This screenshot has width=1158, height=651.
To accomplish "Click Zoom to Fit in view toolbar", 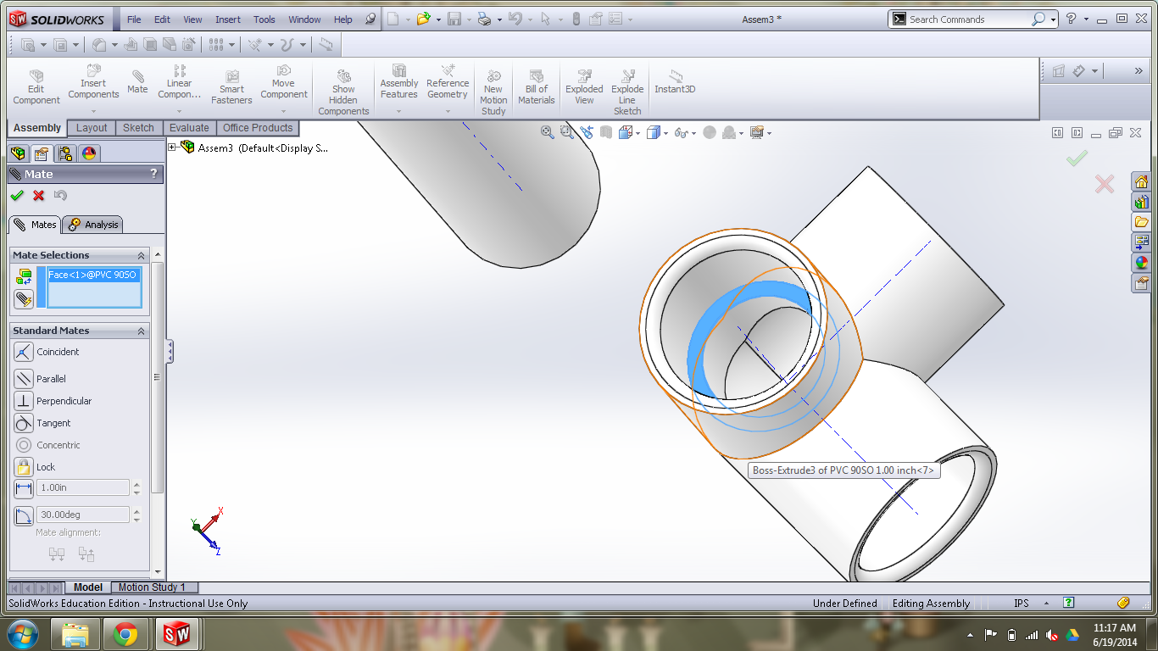I will pos(547,132).
